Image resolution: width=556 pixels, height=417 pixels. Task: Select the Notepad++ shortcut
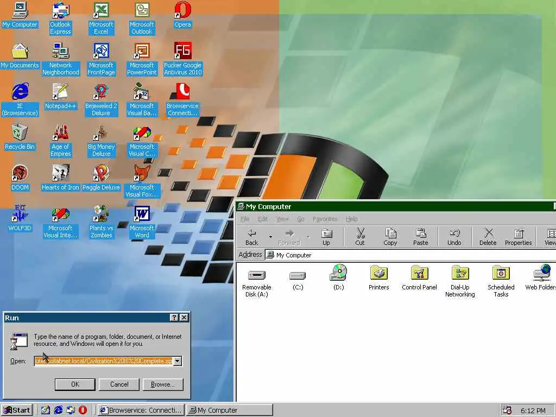(60, 97)
